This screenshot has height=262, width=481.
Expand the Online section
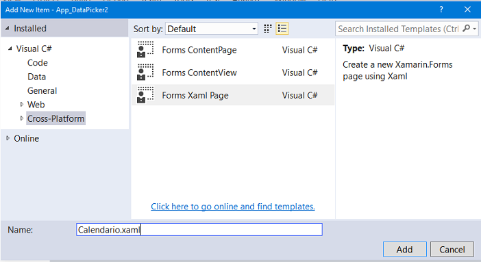point(8,138)
